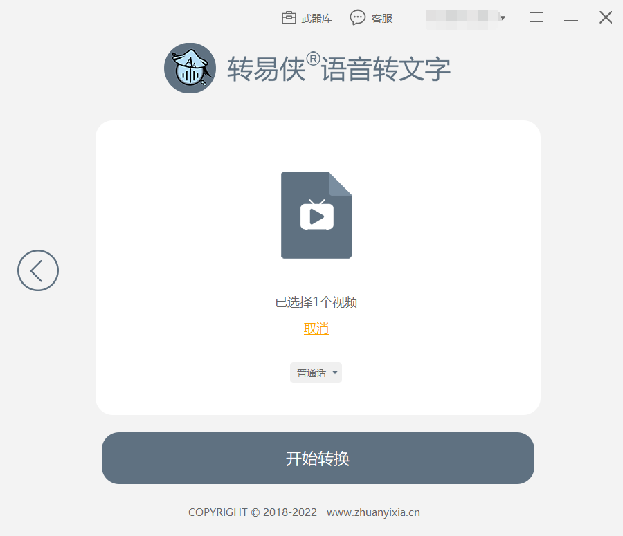Click the 转易侠 knight logo
Screen dimensions: 623x536
tap(190, 68)
